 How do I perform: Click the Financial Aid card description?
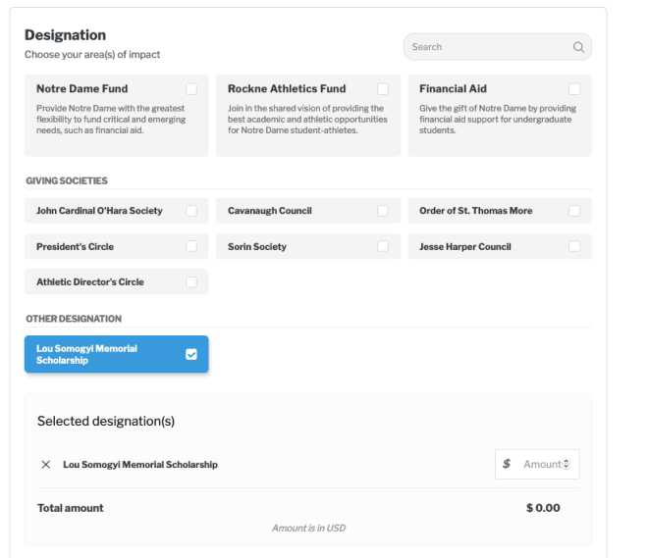498,120
